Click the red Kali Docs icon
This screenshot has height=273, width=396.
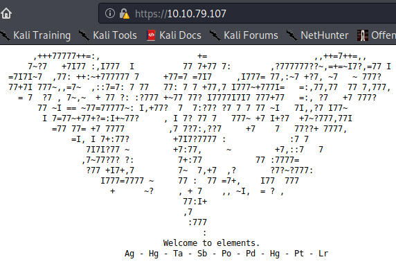click(151, 35)
